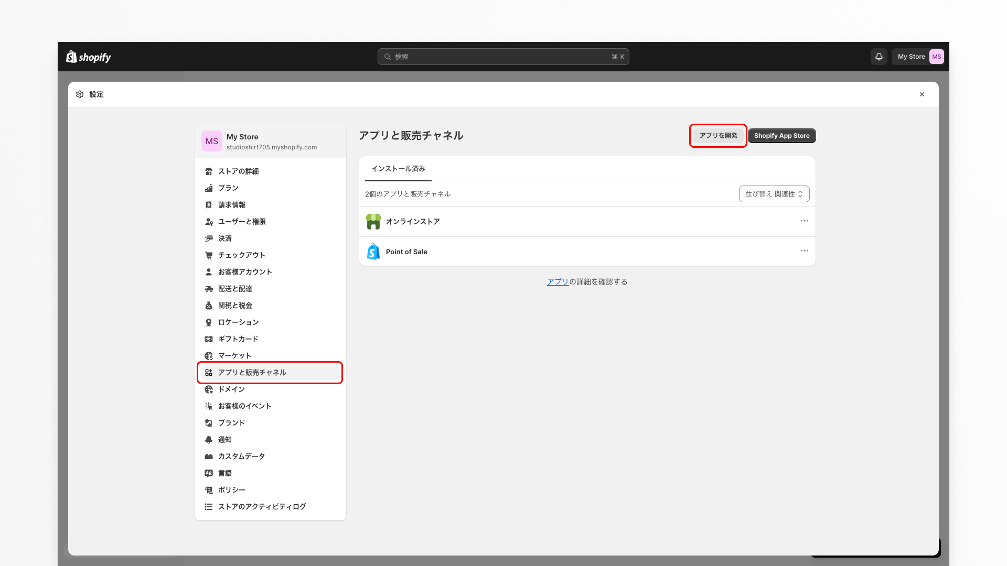Open お客様アカウント settings
Viewport: 1007px width, 566px height.
click(x=271, y=272)
